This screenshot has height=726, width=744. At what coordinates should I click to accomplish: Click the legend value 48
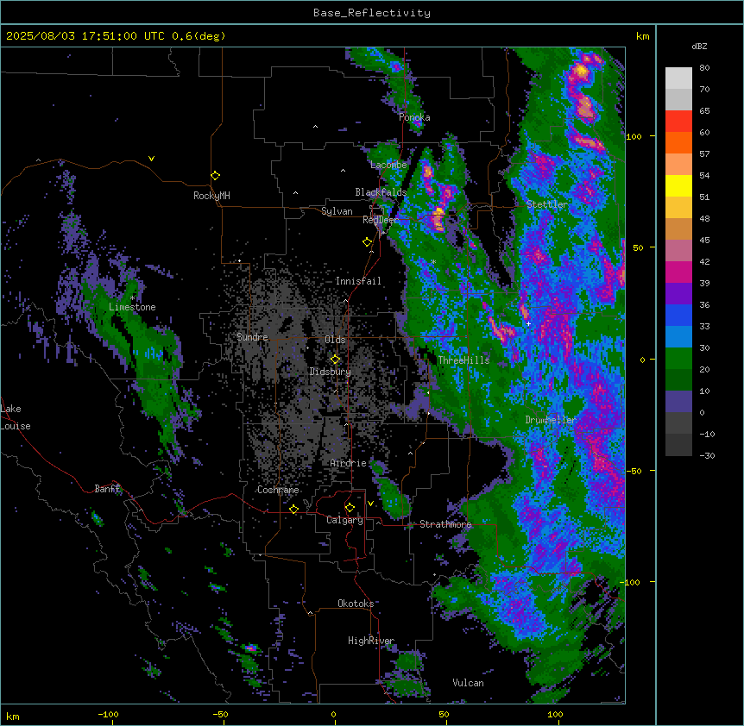click(704, 219)
